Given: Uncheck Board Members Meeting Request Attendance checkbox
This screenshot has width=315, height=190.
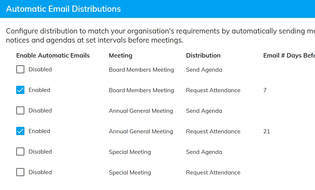Looking at the screenshot, I should tap(20, 90).
